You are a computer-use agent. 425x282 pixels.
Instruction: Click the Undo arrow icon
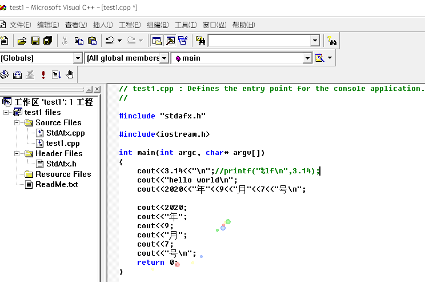click(x=110, y=41)
